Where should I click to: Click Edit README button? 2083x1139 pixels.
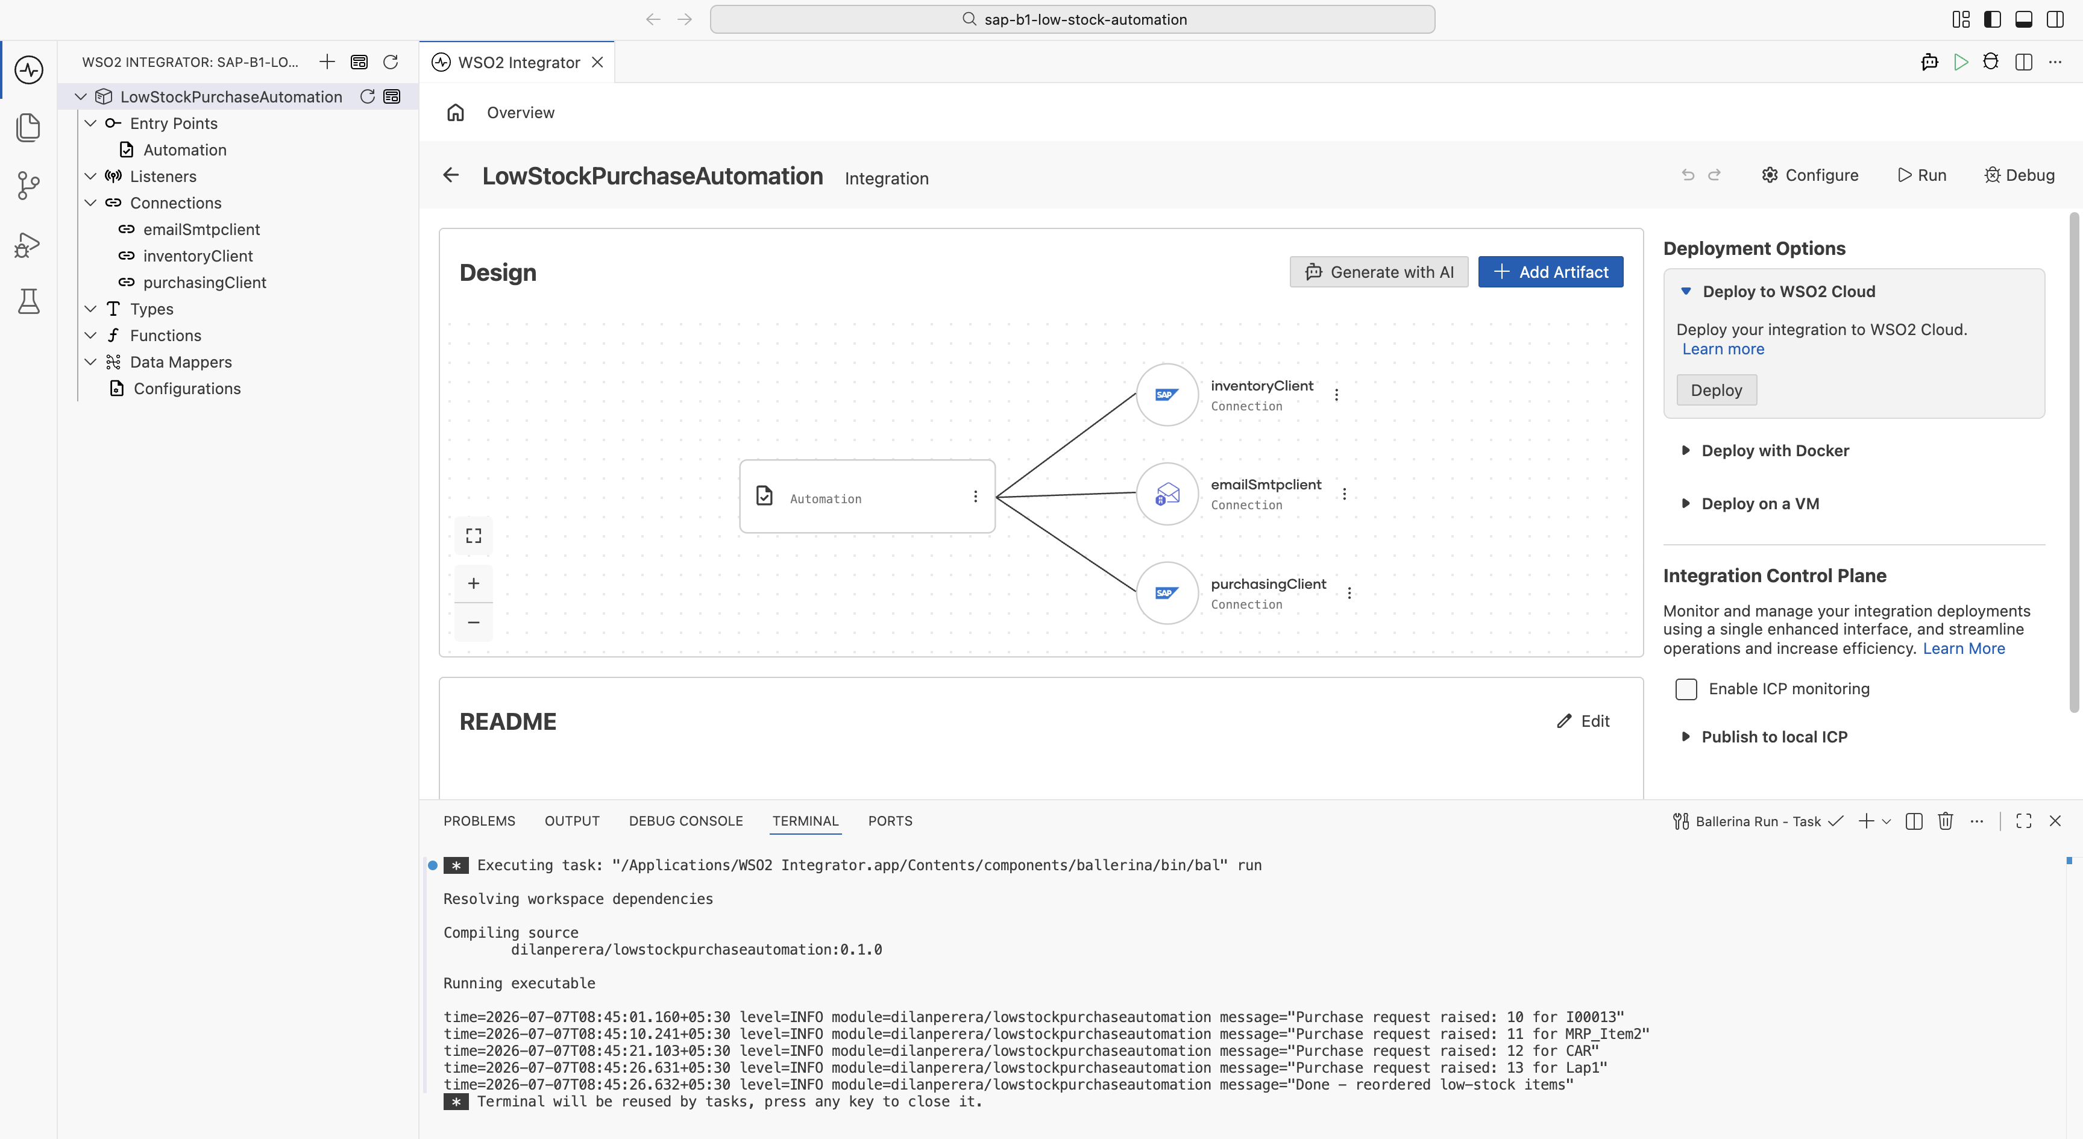point(1583,721)
